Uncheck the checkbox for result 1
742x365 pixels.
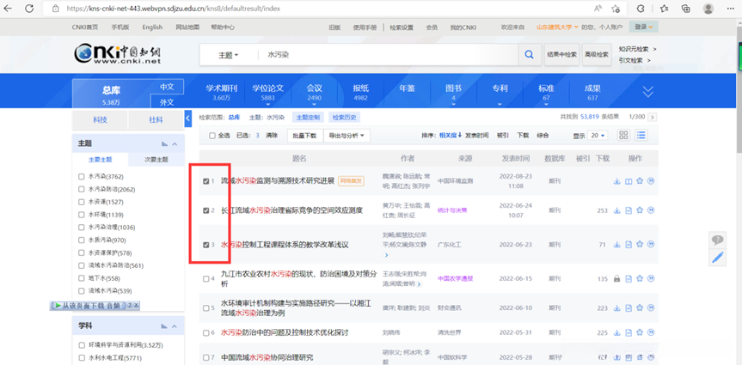pyautogui.click(x=205, y=181)
